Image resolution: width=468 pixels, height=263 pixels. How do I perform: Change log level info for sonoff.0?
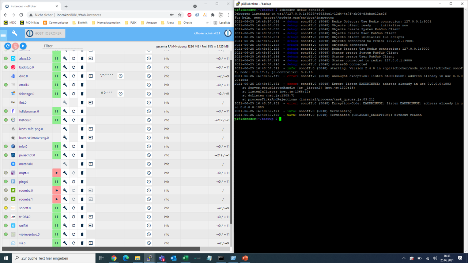[166, 208]
